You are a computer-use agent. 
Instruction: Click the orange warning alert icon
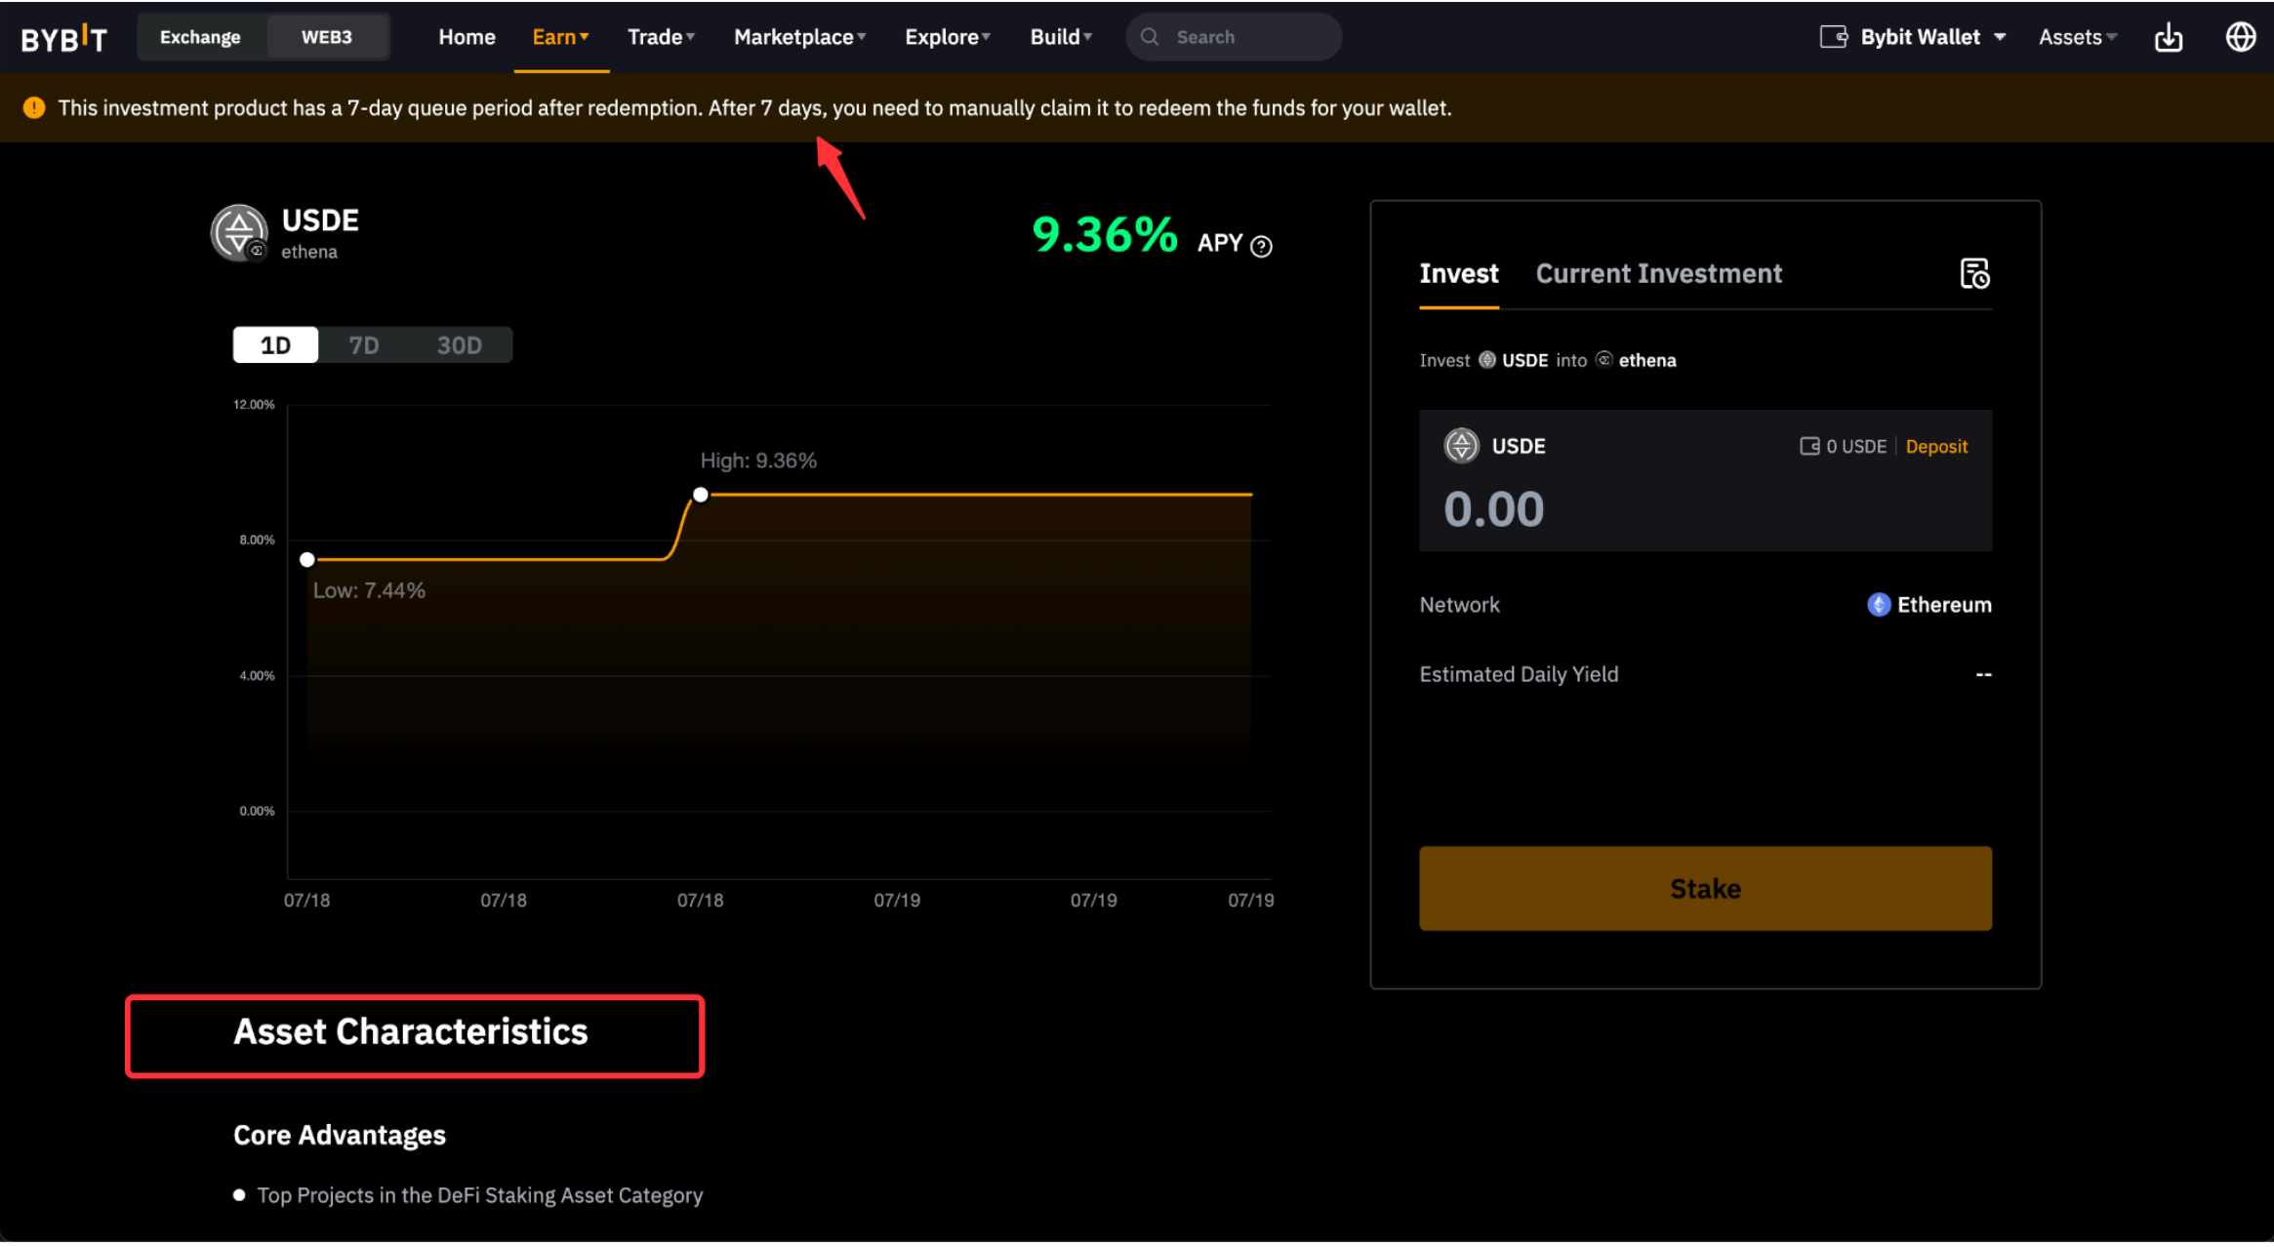[34, 108]
